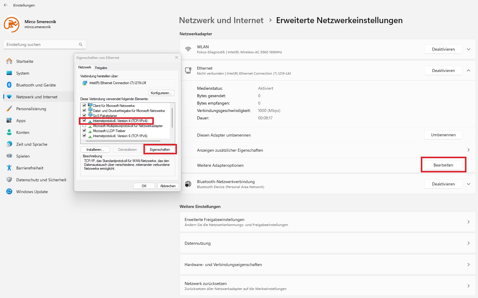Toggle Client für Microsoft-Netzwerke checkbox
Viewport: 478px width, 298px height.
84,105
